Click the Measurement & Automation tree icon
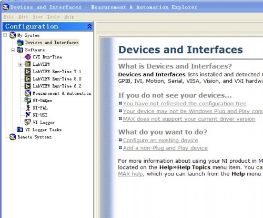 click(x=28, y=93)
